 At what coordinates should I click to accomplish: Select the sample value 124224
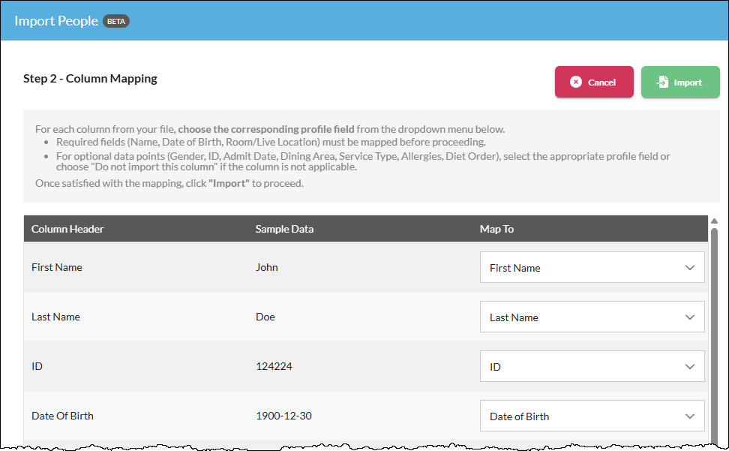coord(274,366)
